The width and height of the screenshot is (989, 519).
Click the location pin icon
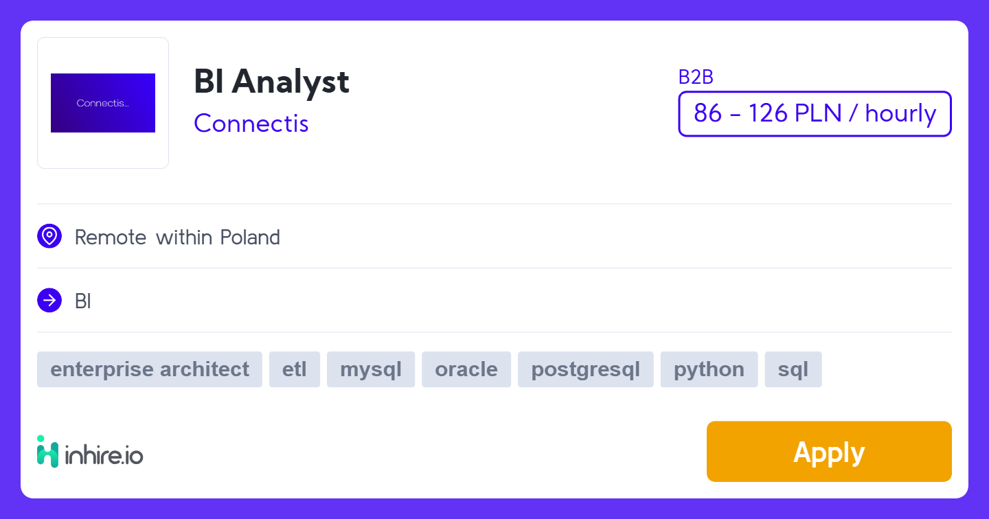point(49,236)
